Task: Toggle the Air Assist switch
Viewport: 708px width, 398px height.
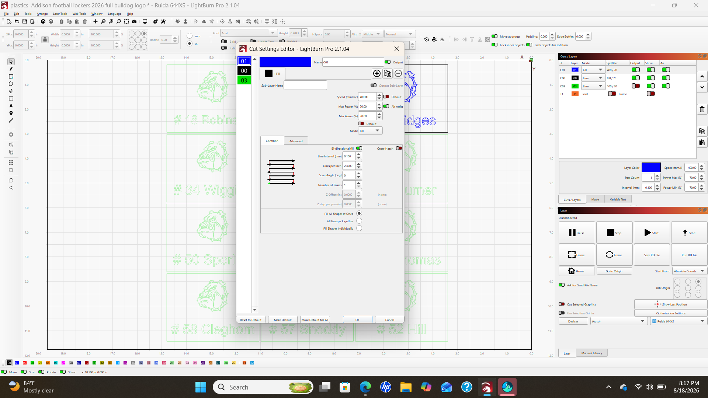Action: pos(386,106)
